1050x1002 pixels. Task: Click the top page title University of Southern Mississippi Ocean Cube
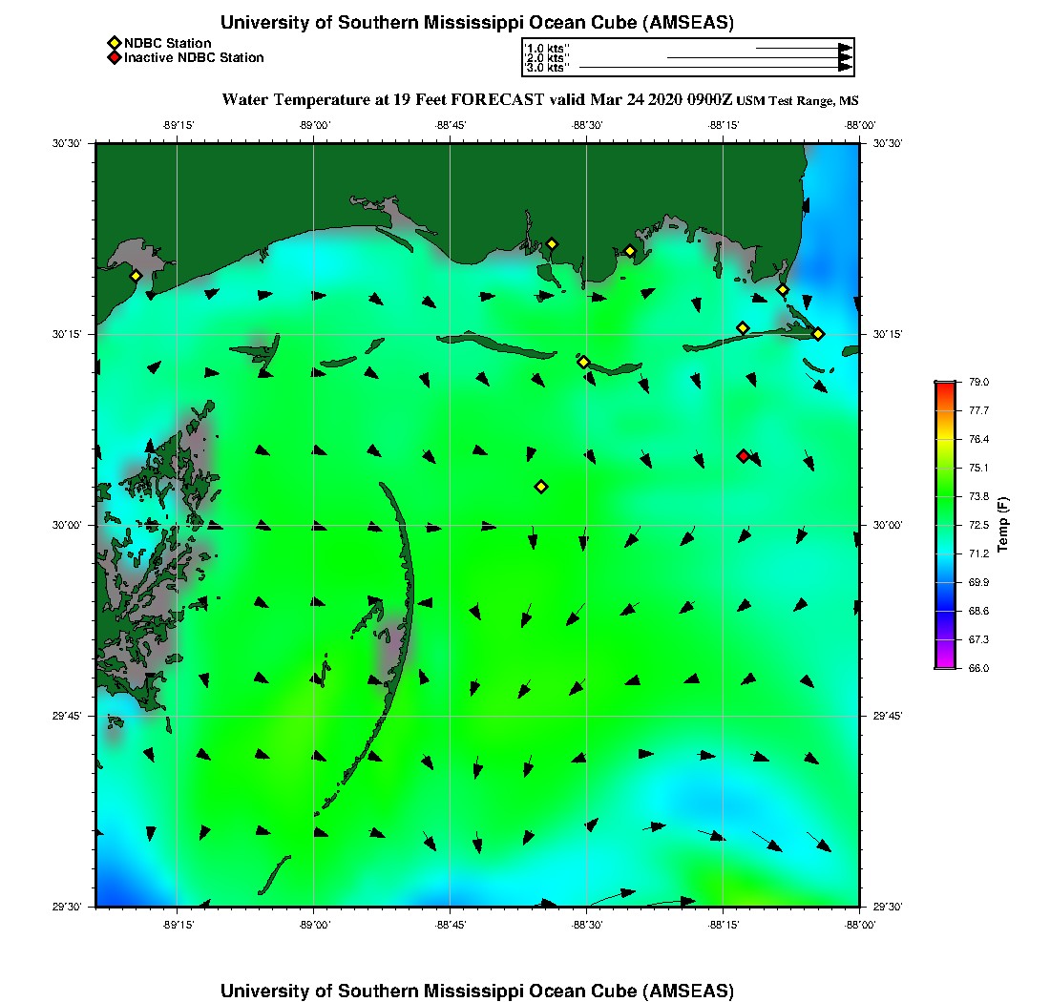(476, 22)
